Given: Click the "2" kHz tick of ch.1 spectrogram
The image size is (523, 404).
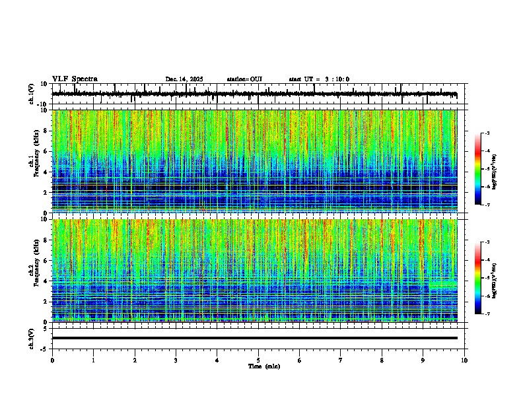Looking at the screenshot, I should click(x=46, y=192).
